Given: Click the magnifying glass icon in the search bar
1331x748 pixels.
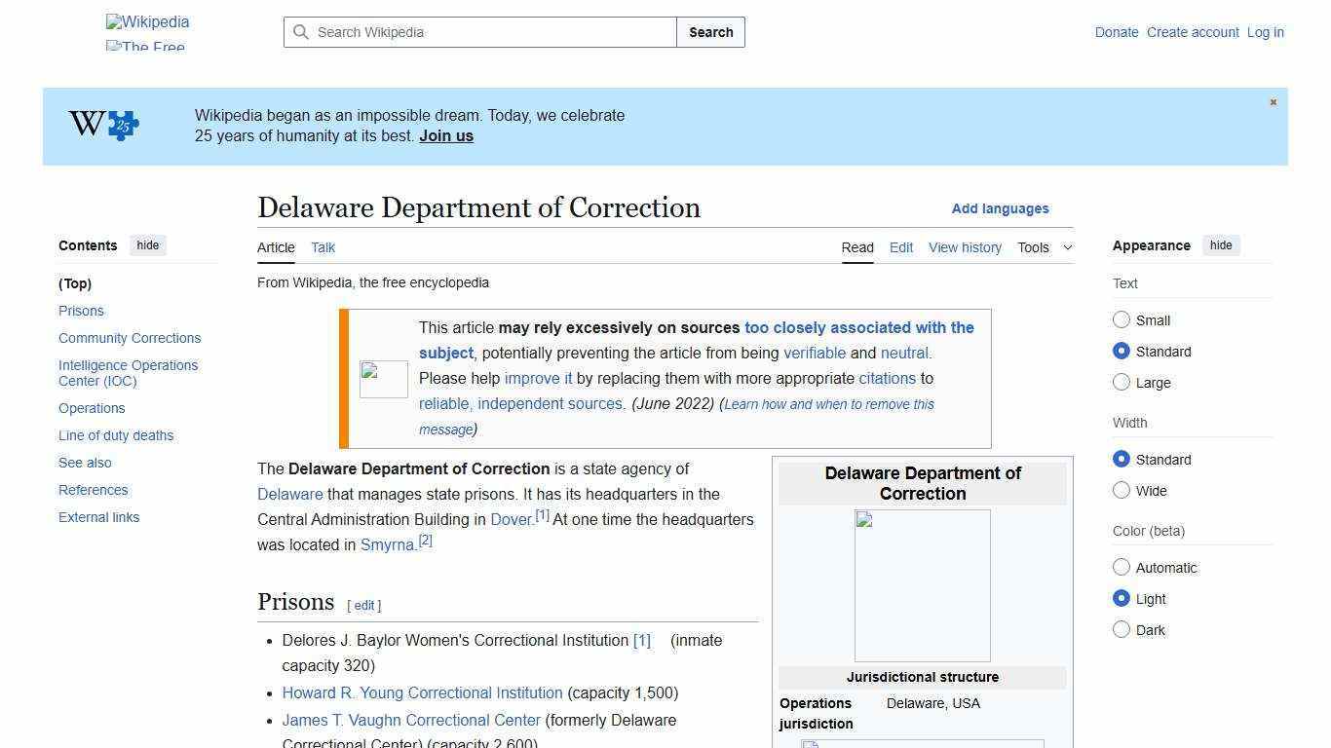Looking at the screenshot, I should (302, 32).
